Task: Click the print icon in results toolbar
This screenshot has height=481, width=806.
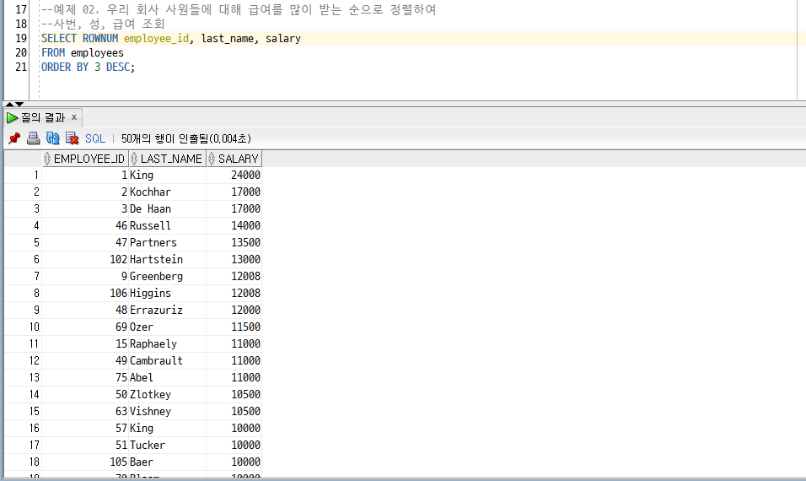Action: (34, 138)
